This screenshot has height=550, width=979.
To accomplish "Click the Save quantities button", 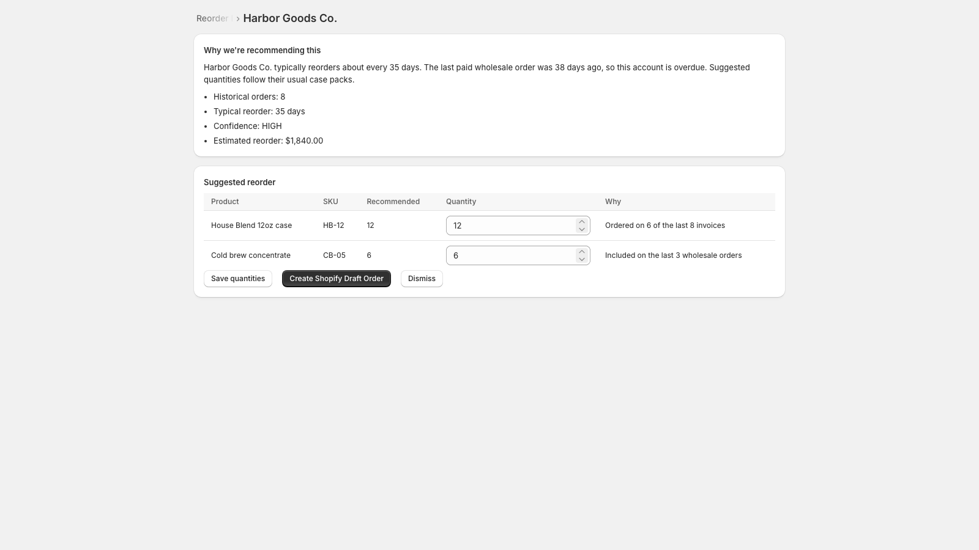I will 238,279.
